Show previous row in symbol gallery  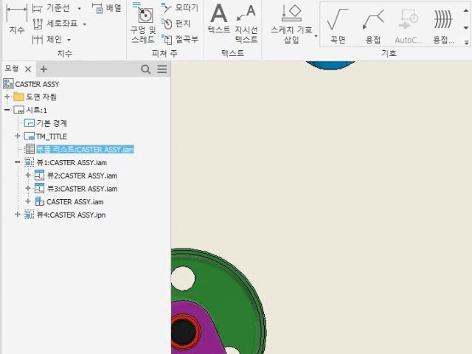click(466, 10)
